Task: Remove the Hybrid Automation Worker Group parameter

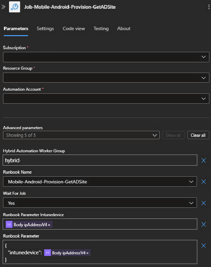Action: pyautogui.click(x=203, y=161)
